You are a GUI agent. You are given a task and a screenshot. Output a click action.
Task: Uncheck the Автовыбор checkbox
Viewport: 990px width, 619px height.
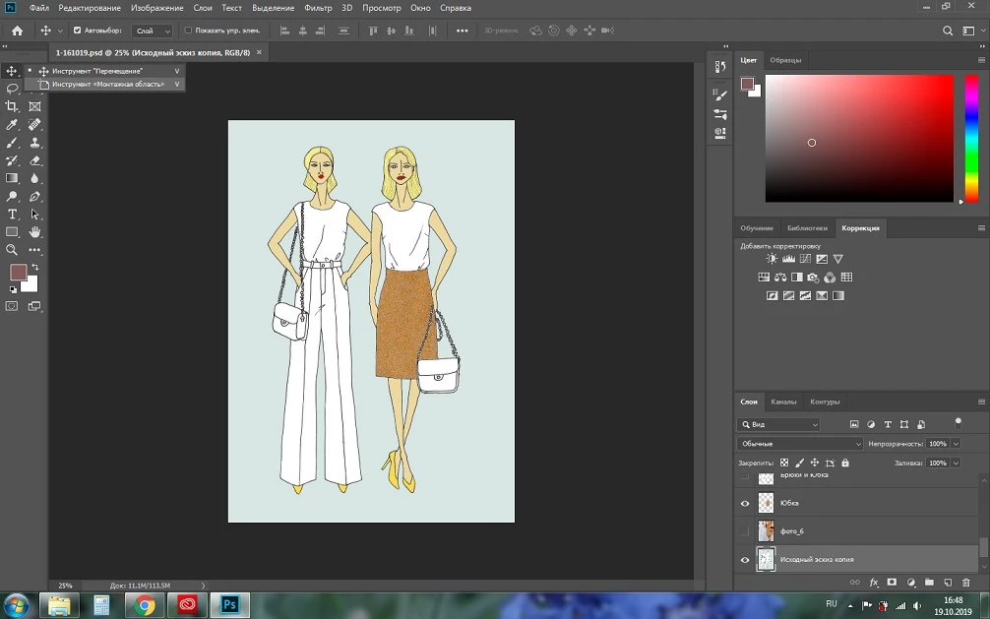click(78, 31)
